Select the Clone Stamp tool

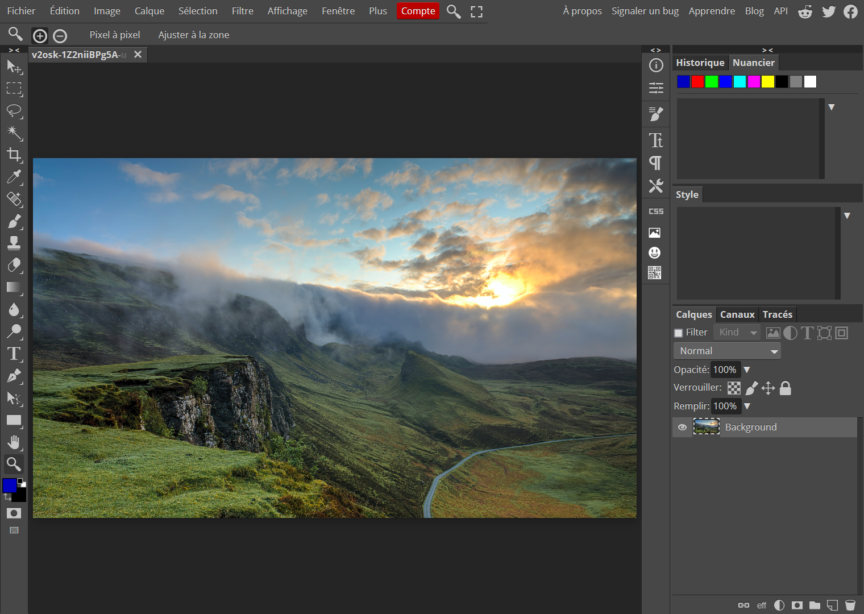14,243
